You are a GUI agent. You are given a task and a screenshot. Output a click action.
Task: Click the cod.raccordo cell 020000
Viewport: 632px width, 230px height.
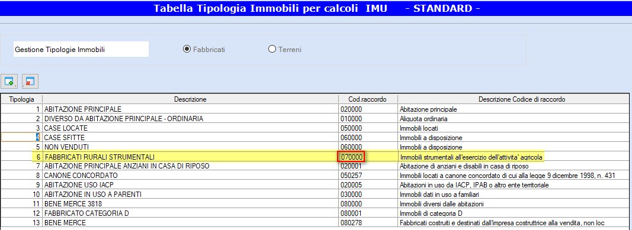(x=368, y=109)
